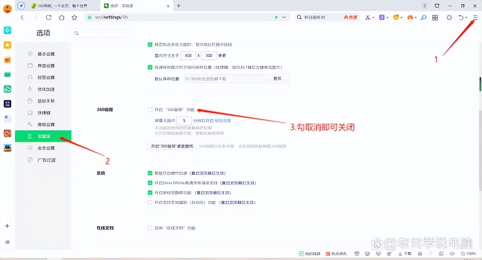Open the purple notebook toolbar icon

(x=381, y=17)
